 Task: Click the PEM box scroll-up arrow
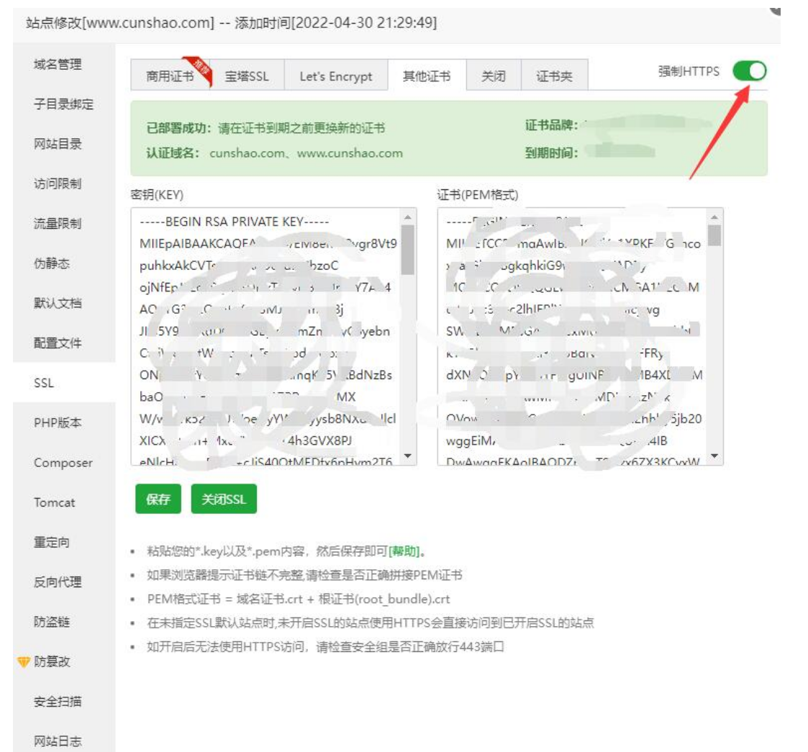[x=714, y=217]
